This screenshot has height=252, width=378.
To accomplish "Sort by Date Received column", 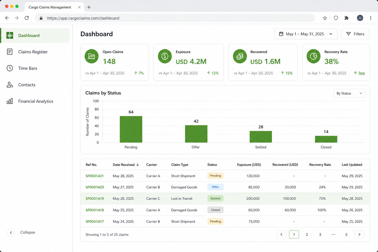I will 126,165.
